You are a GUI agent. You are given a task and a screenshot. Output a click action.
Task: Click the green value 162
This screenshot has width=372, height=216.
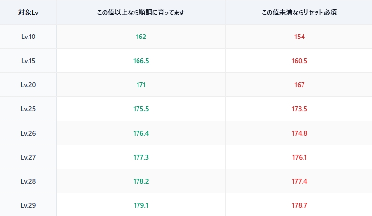pos(141,37)
